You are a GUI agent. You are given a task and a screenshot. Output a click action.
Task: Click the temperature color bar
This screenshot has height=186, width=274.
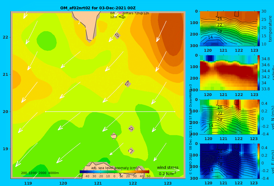coord(259,29)
